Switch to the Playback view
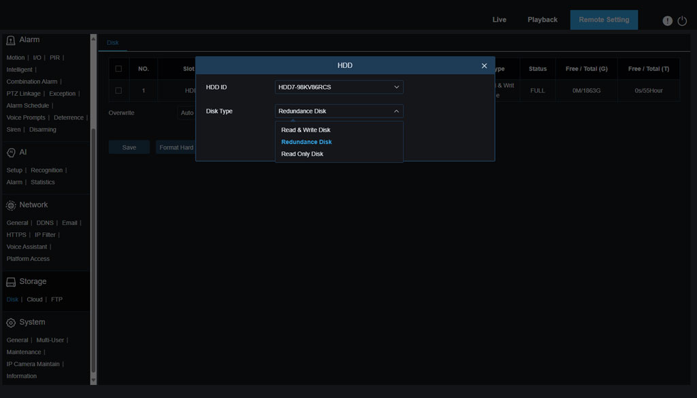Viewport: 697px width, 398px height. [542, 20]
